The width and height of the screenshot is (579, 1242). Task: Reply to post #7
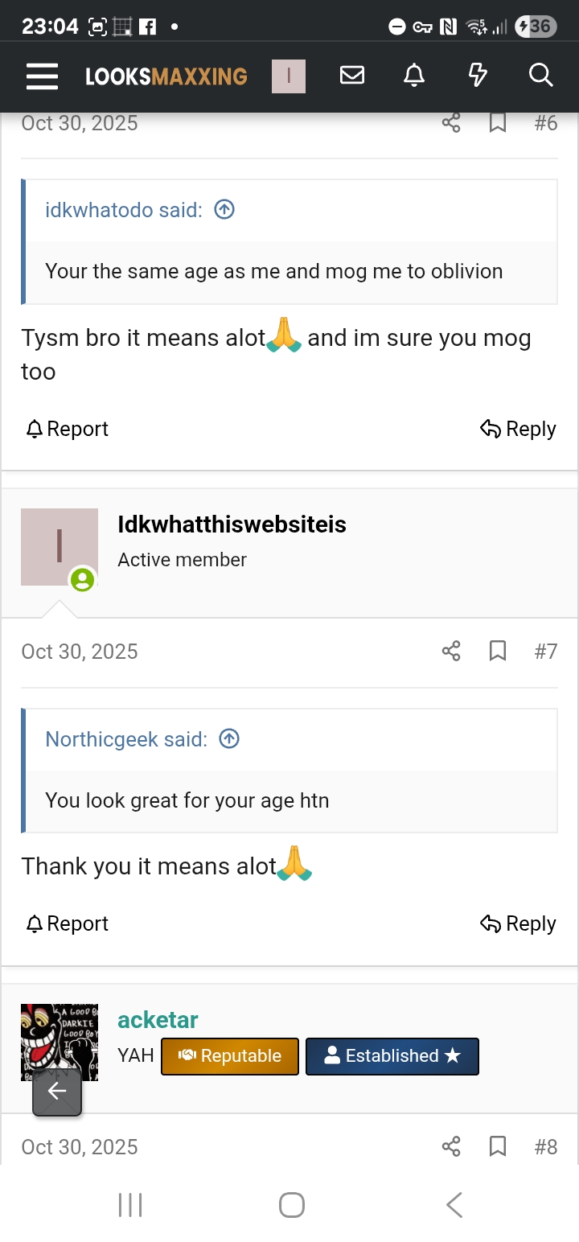[x=518, y=923]
